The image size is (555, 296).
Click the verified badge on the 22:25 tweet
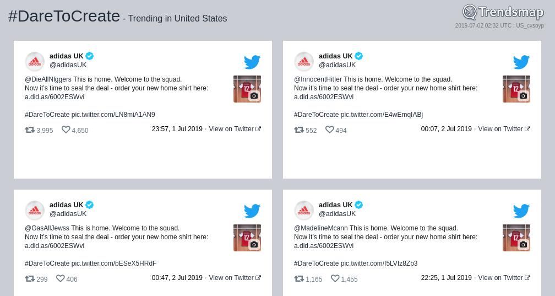[x=358, y=204]
